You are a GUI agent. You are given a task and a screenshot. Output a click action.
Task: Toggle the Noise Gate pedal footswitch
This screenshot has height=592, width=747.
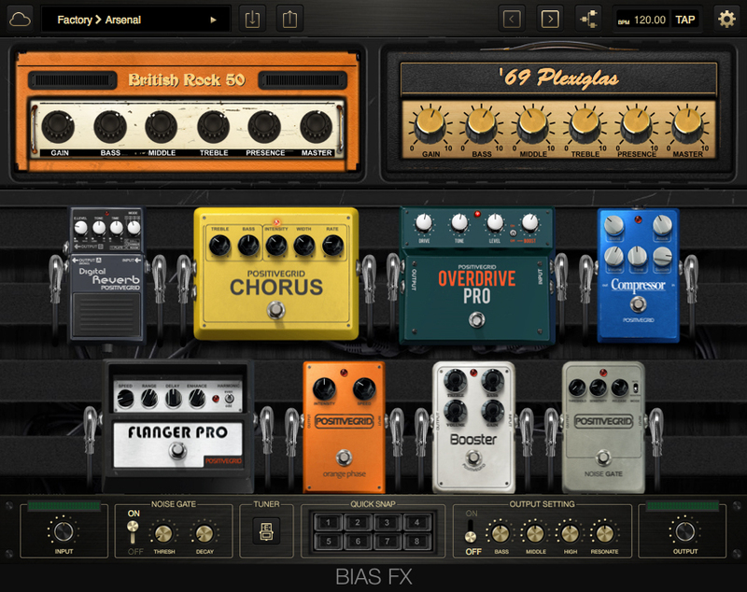(603, 458)
